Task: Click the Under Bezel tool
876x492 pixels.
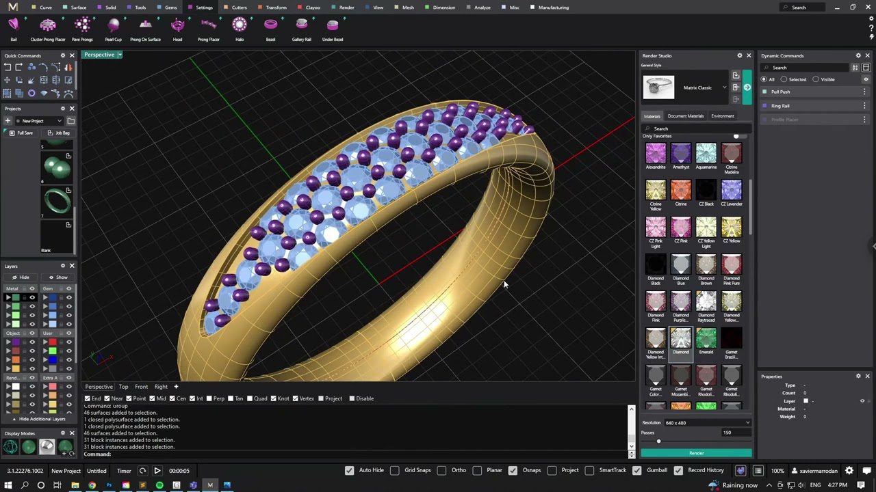Action: (x=333, y=26)
